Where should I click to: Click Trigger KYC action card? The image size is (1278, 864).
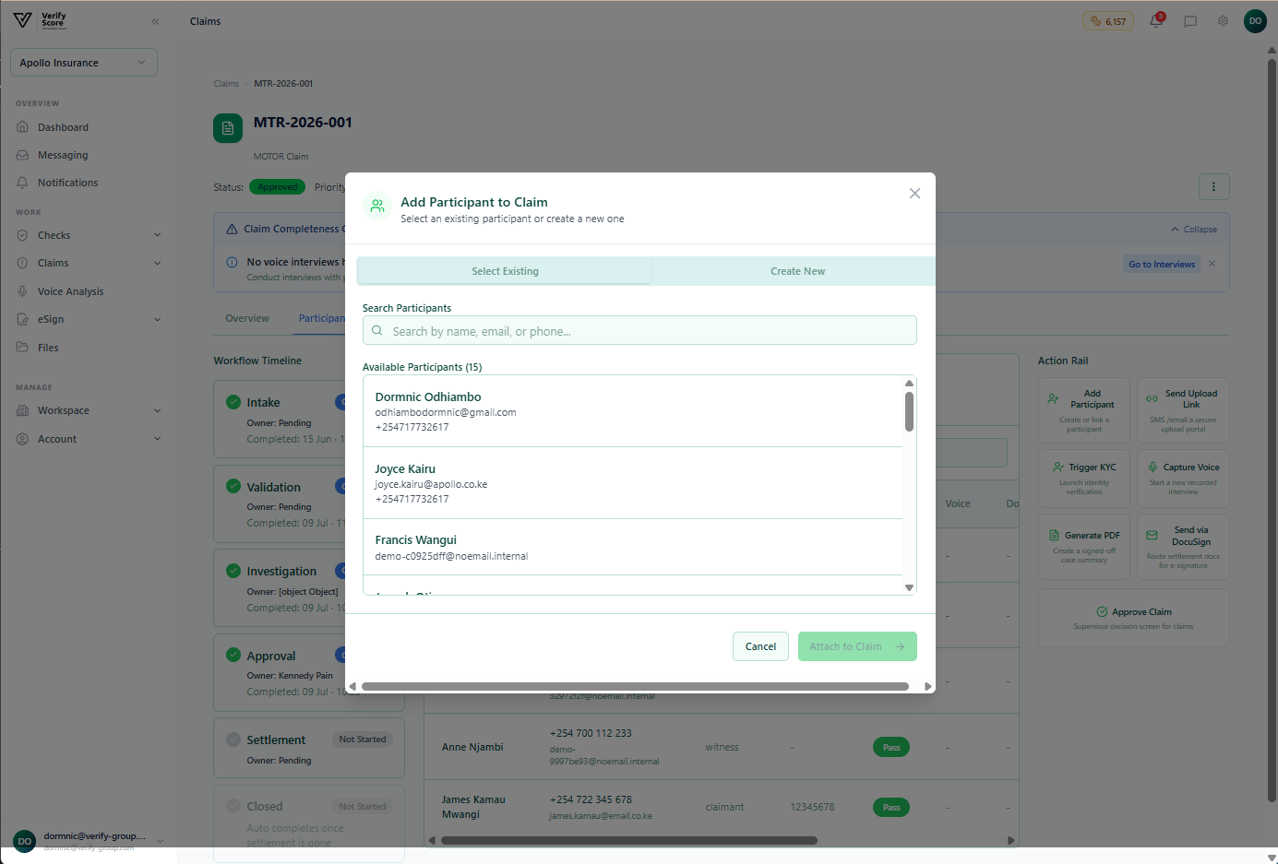(x=1084, y=479)
